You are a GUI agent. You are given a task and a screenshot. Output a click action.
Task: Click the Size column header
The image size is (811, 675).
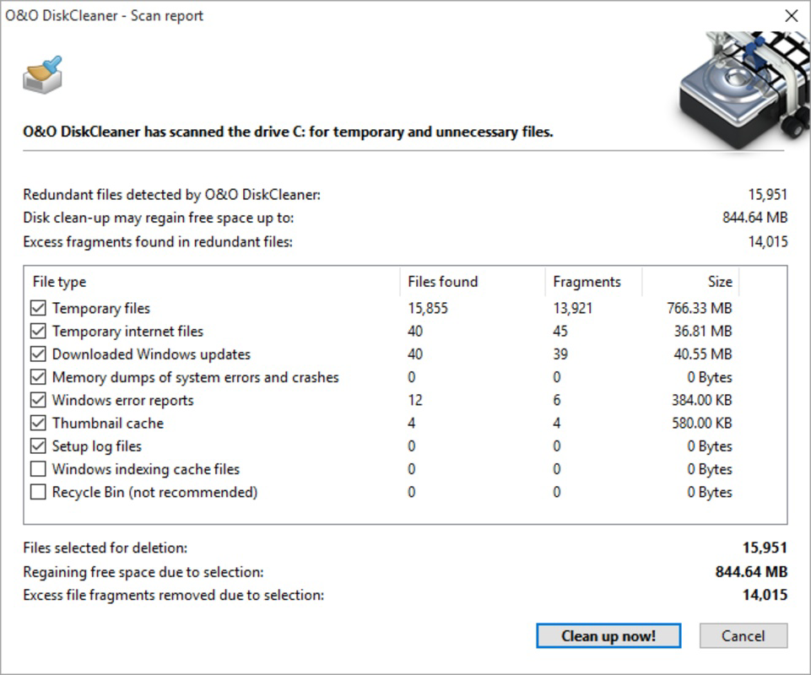[690, 282]
